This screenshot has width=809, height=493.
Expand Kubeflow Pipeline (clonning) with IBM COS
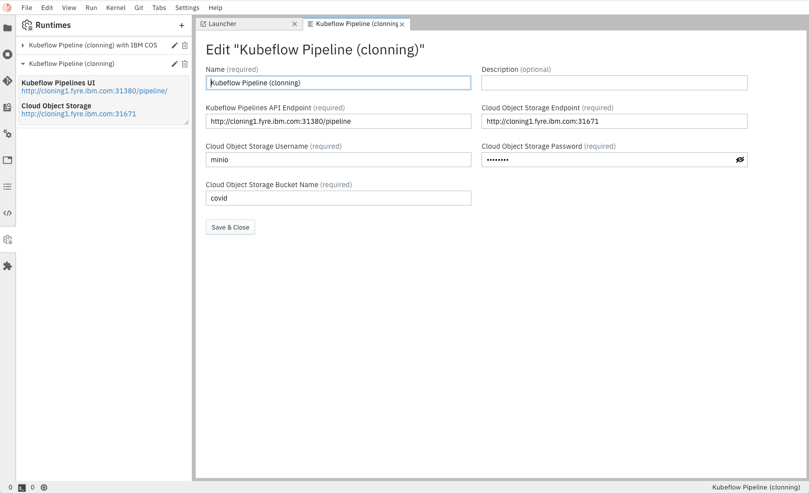click(x=23, y=45)
